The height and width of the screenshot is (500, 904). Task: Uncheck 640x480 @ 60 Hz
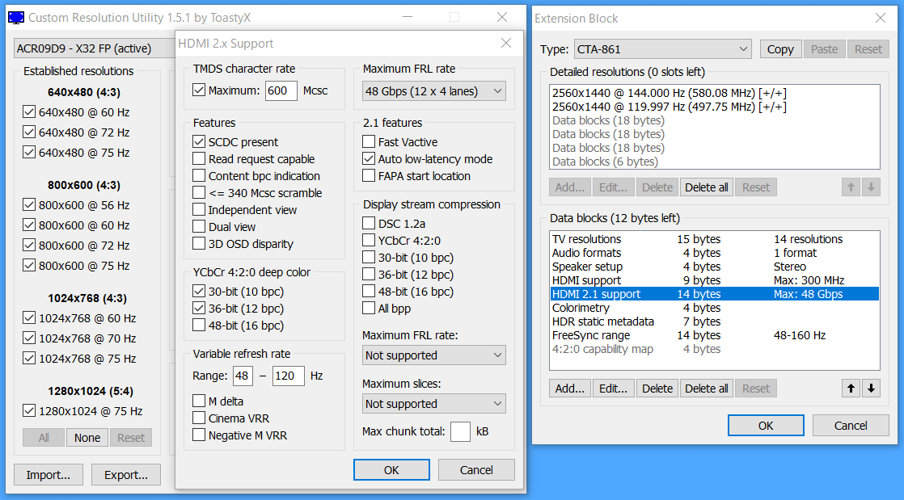coord(29,111)
